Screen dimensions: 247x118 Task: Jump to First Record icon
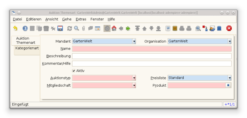[x=137, y=28]
